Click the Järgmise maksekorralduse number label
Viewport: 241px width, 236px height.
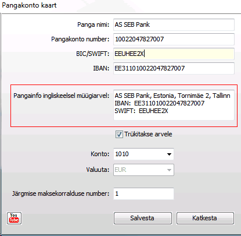60,193
